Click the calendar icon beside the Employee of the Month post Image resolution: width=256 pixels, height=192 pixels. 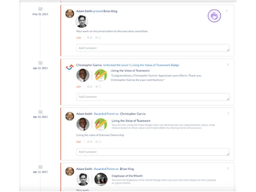pyautogui.click(x=40, y=167)
